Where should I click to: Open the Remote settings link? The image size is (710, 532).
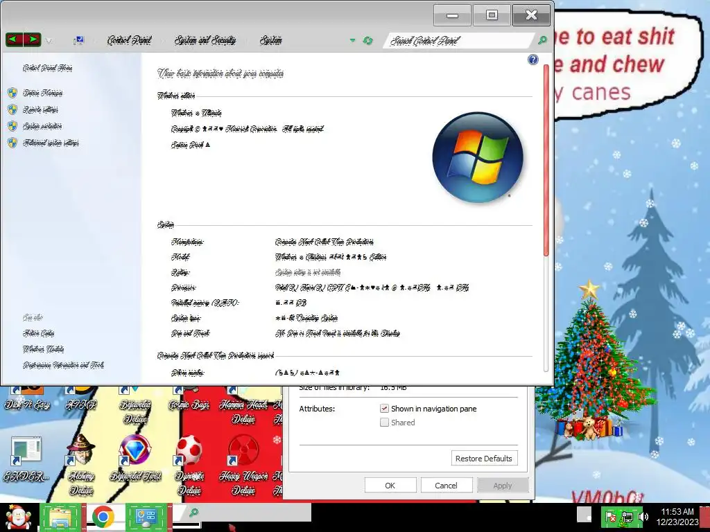[x=40, y=110]
